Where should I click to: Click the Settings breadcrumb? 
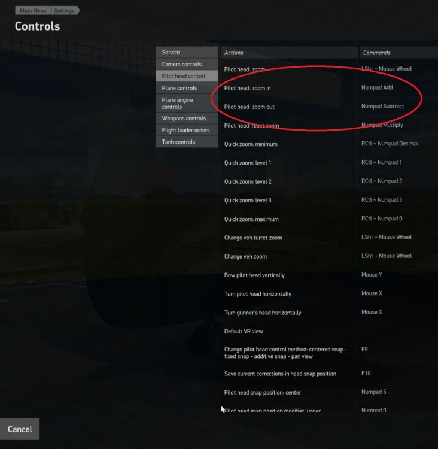point(64,11)
